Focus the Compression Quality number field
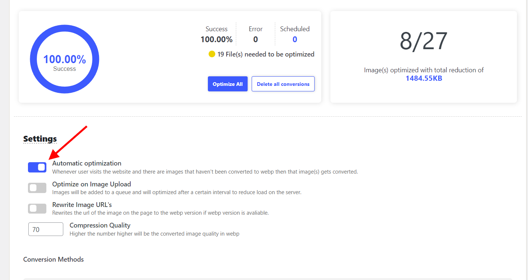528x280 pixels. pos(46,229)
